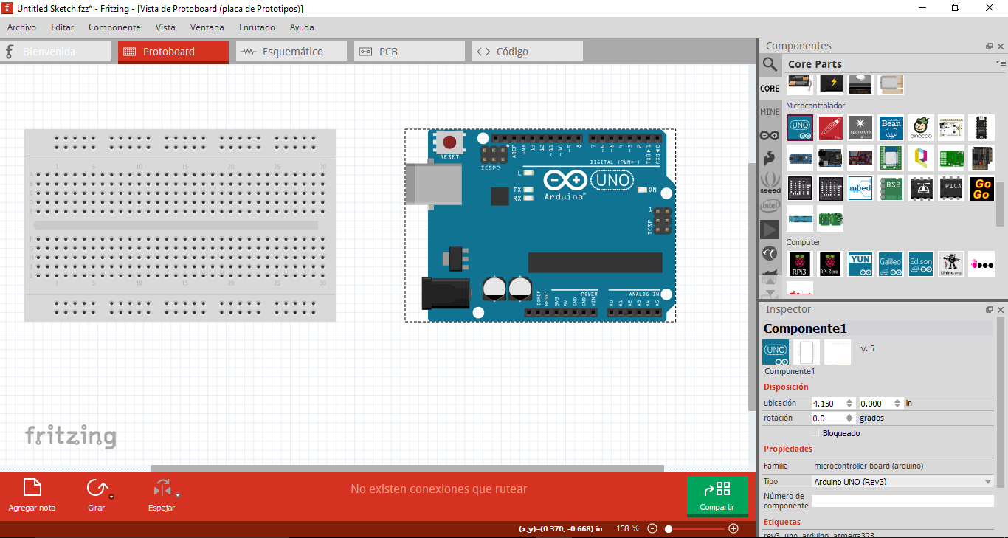Switch to the Bienvenida tab
This screenshot has width=1008, height=538.
(x=55, y=52)
